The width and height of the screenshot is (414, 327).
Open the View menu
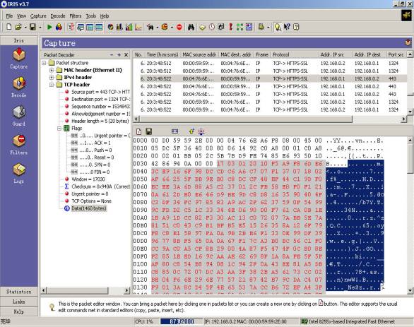22,16
